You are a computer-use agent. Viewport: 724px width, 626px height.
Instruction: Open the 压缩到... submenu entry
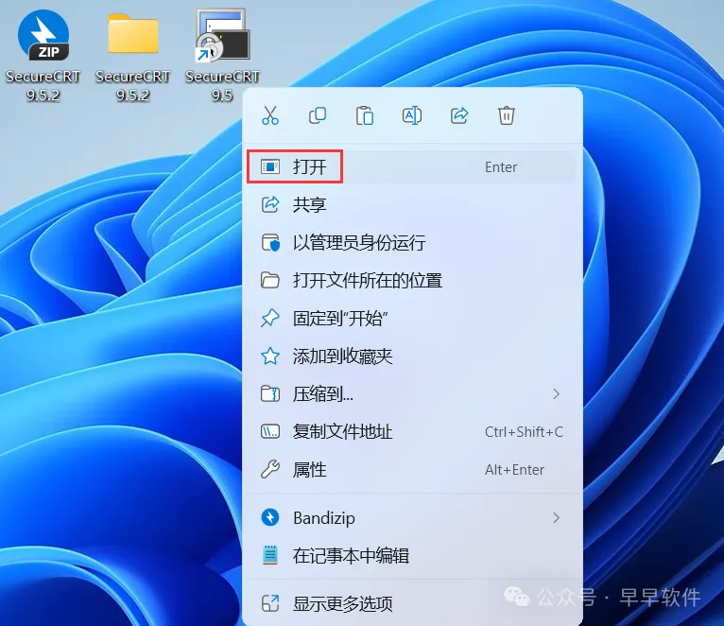pyautogui.click(x=411, y=394)
